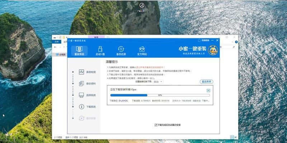Screen dimensions: 287x143
Task: Click the orange highlighted warning in tip 1
Action: [x=150, y=67]
